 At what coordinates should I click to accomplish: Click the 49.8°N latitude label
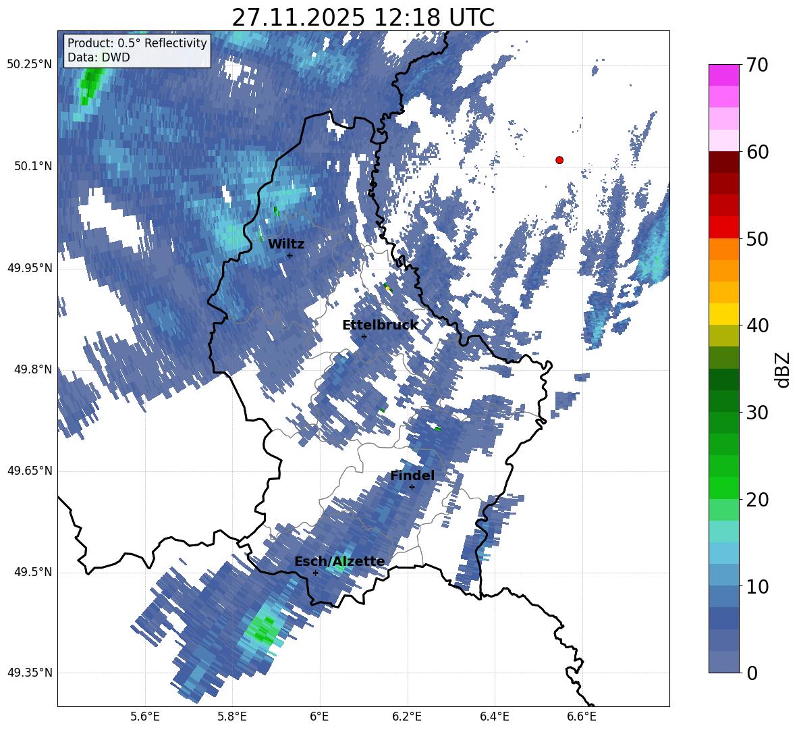pyautogui.click(x=33, y=369)
